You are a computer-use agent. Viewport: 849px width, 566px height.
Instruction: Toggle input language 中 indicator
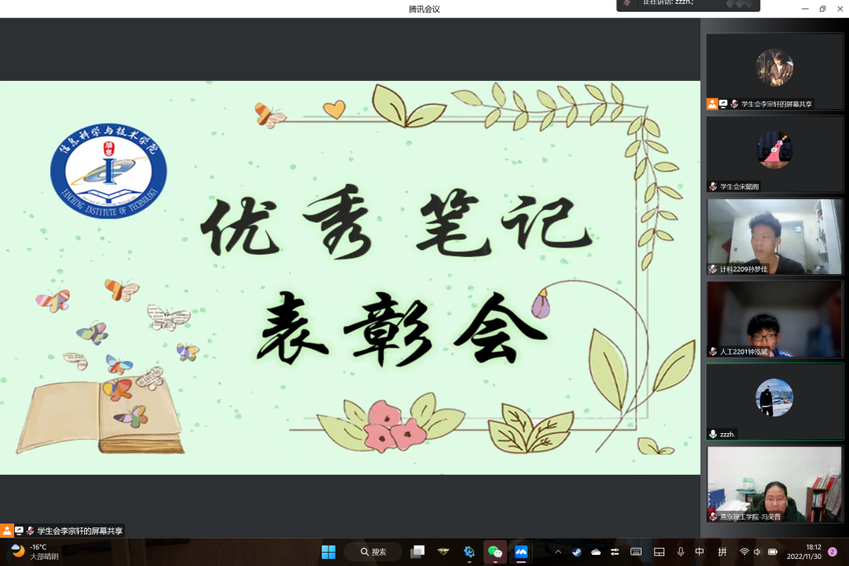700,552
